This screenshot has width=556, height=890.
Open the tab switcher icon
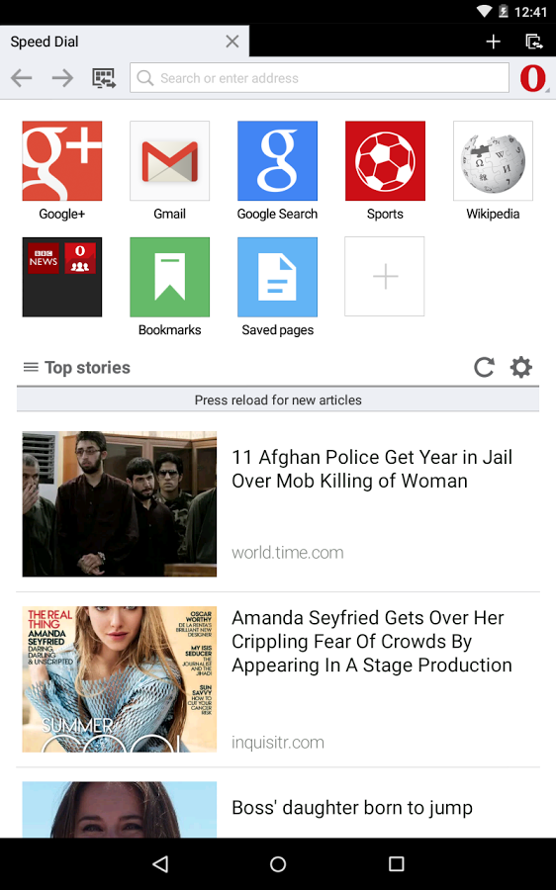[x=534, y=42]
